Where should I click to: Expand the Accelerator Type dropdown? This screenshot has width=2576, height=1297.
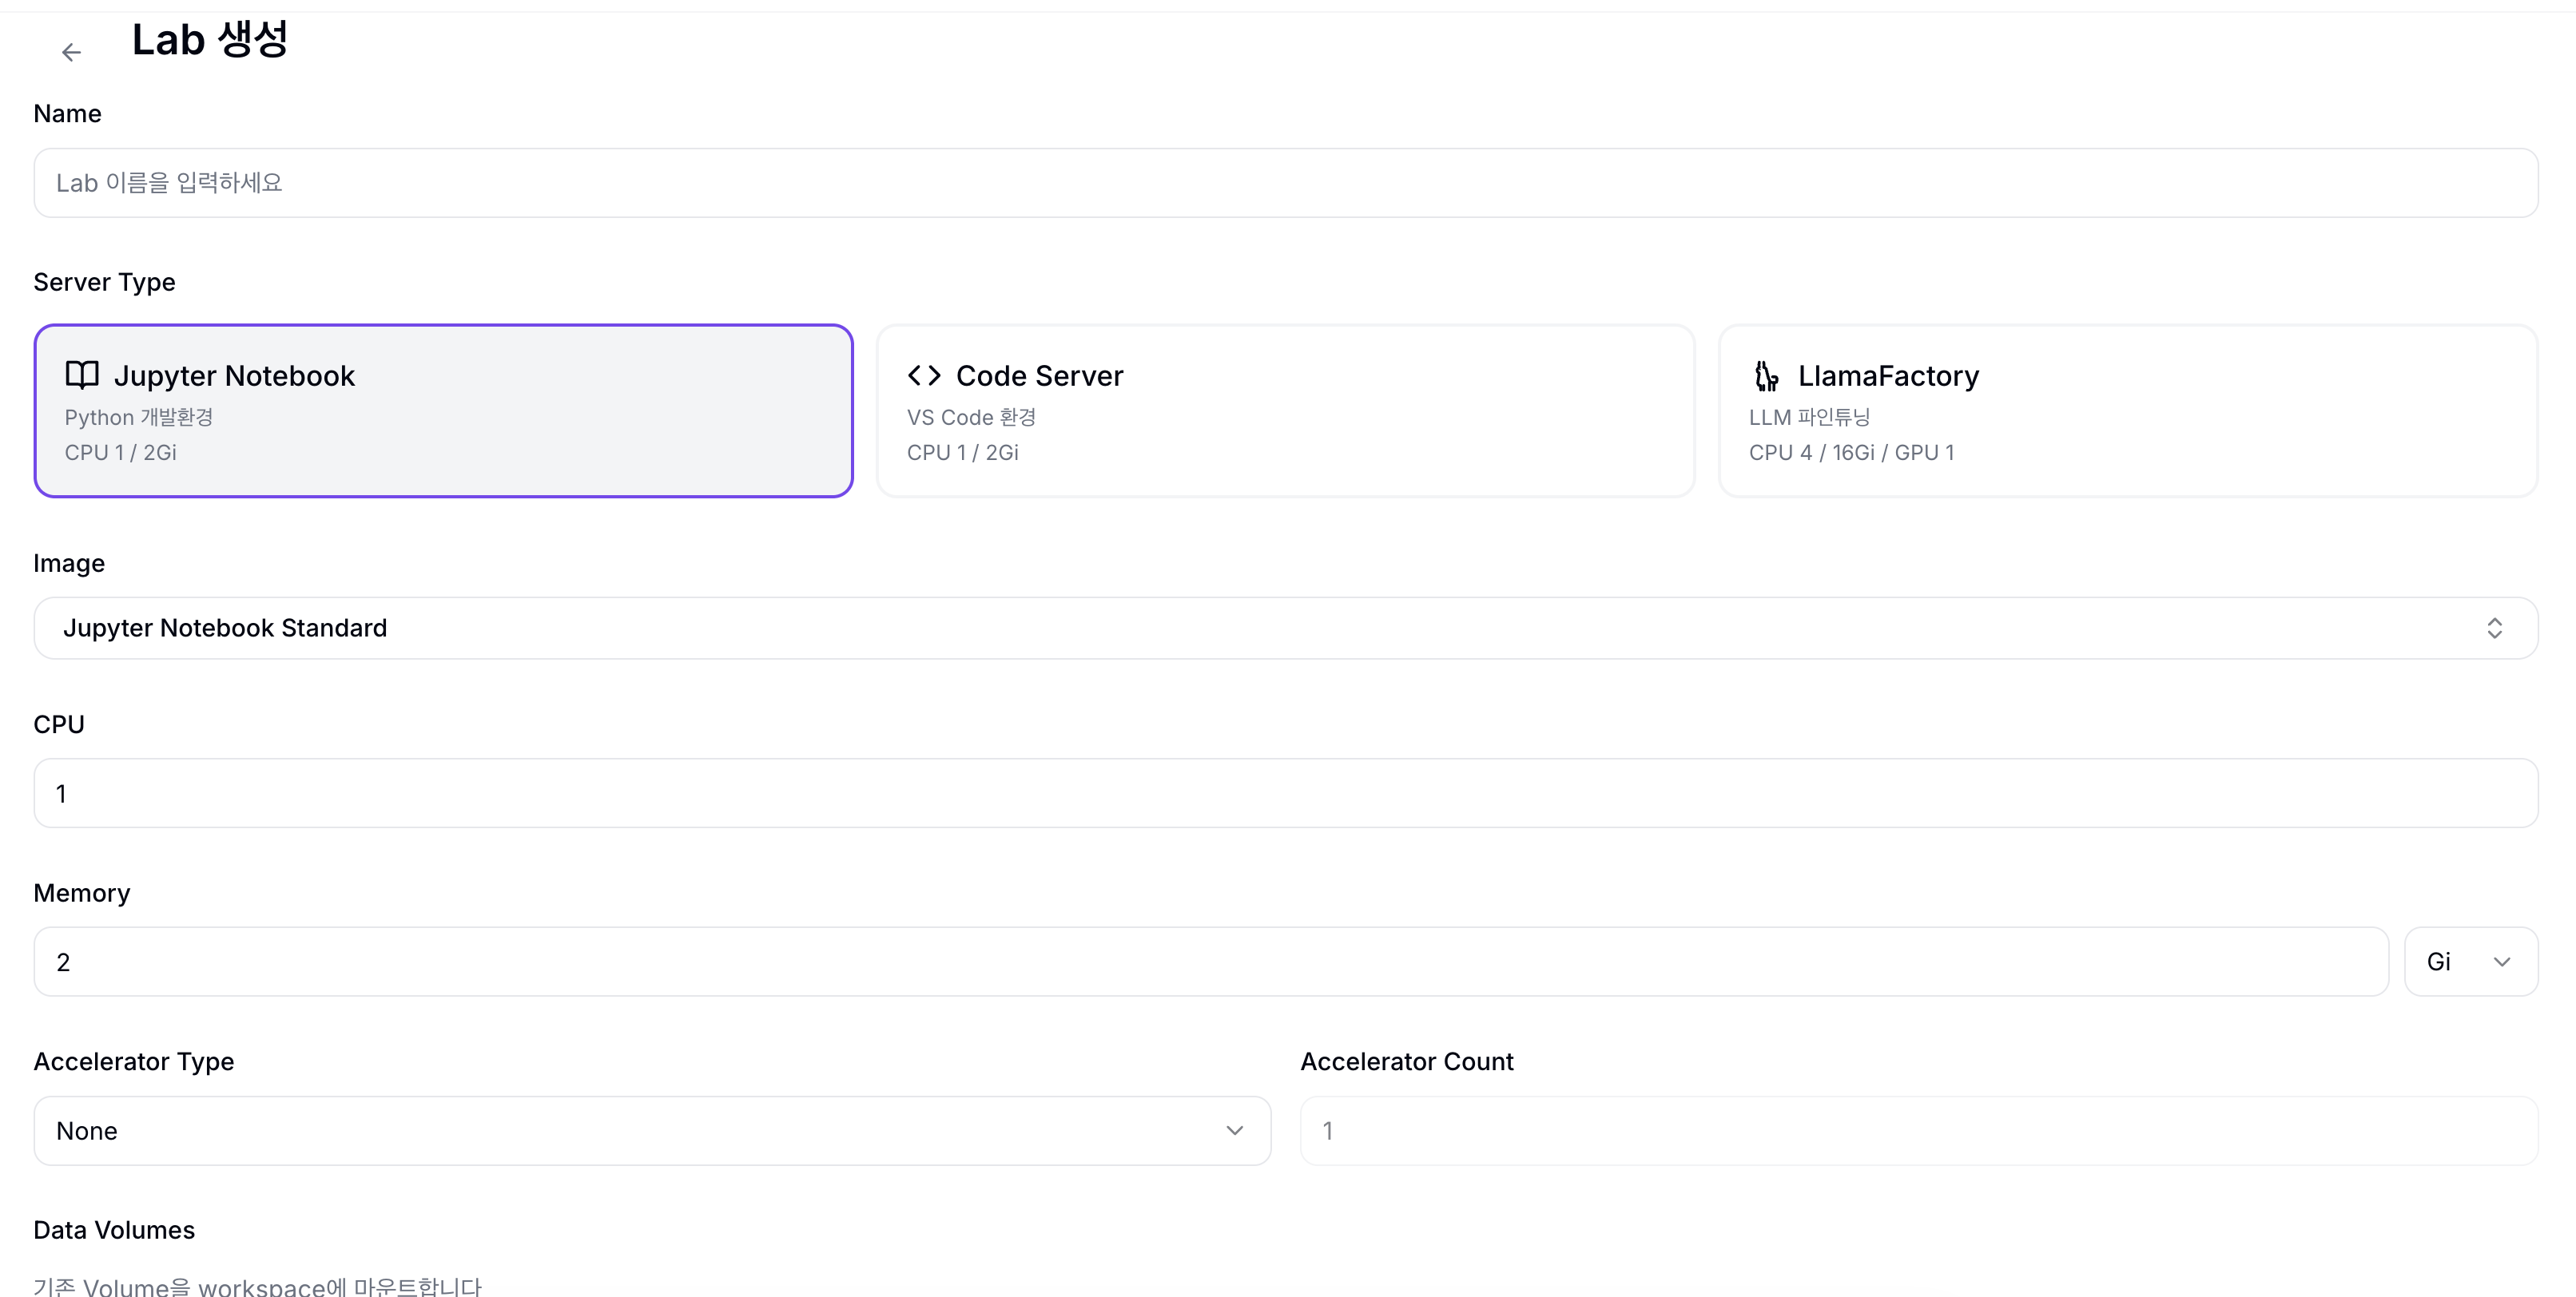[x=652, y=1130]
